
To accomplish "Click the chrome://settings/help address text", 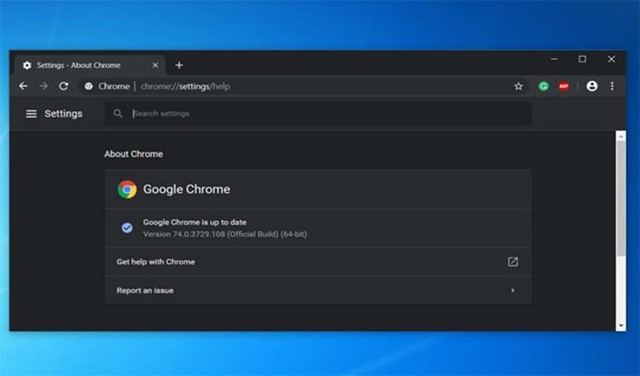I will click(x=185, y=87).
